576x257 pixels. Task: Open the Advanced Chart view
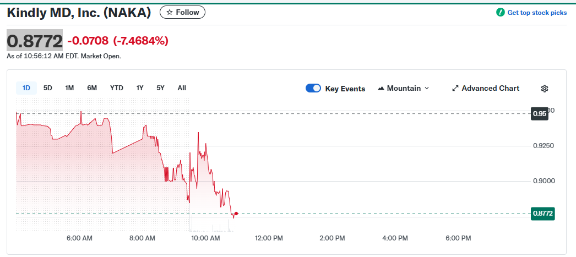tap(486, 89)
